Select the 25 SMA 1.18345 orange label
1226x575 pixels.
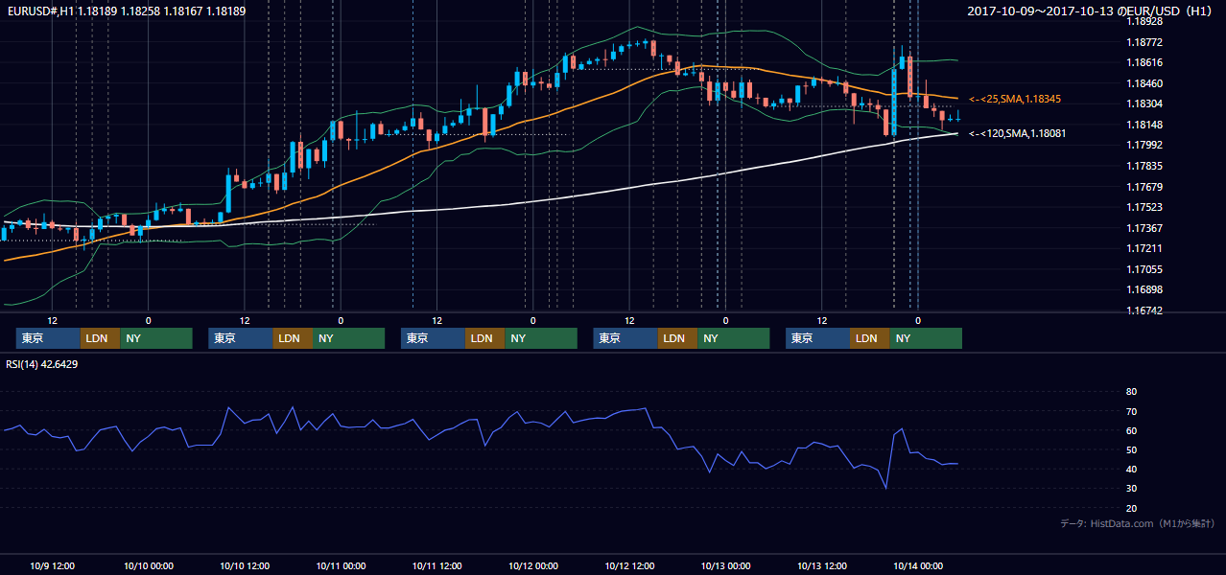(x=1014, y=99)
